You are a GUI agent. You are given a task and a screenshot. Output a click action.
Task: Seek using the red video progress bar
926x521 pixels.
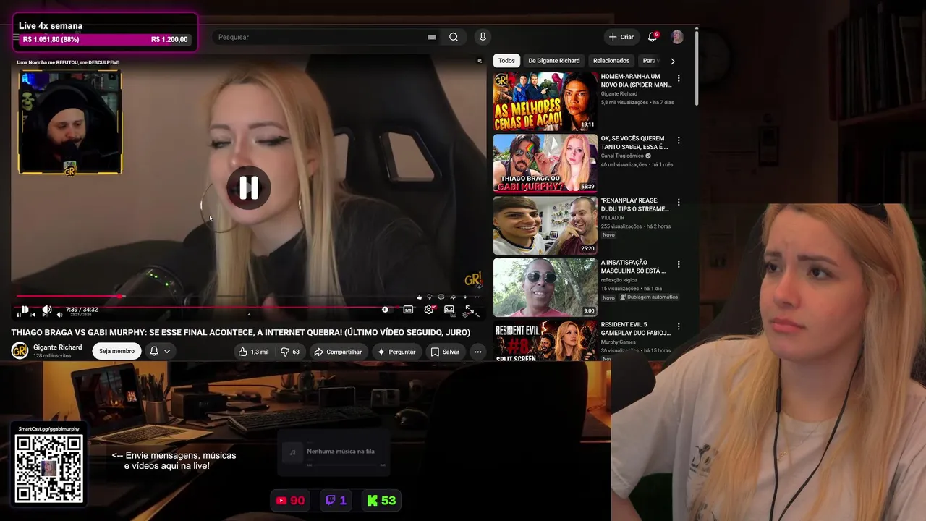click(x=248, y=296)
